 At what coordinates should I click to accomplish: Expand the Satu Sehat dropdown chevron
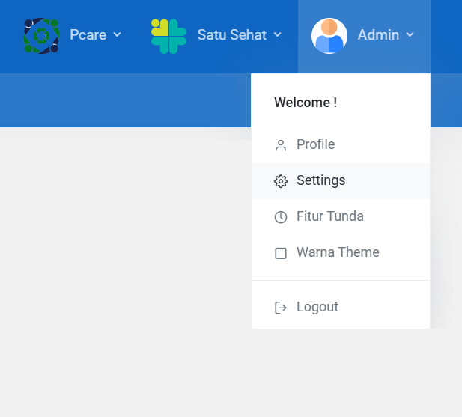click(277, 34)
